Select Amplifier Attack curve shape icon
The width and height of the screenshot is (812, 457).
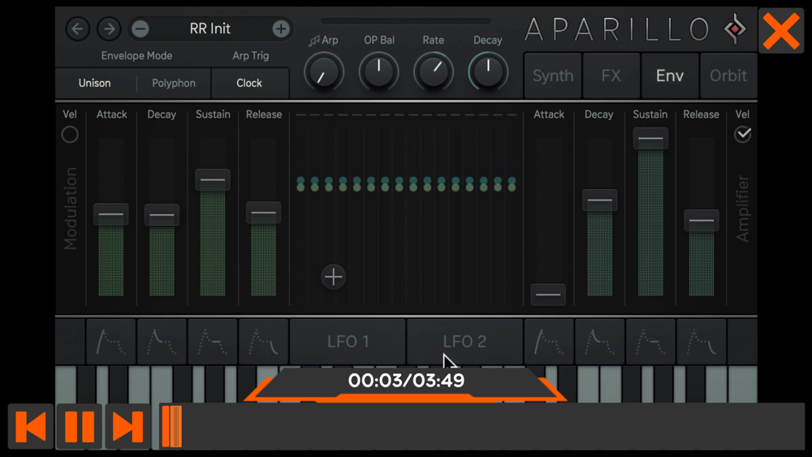pyautogui.click(x=549, y=342)
